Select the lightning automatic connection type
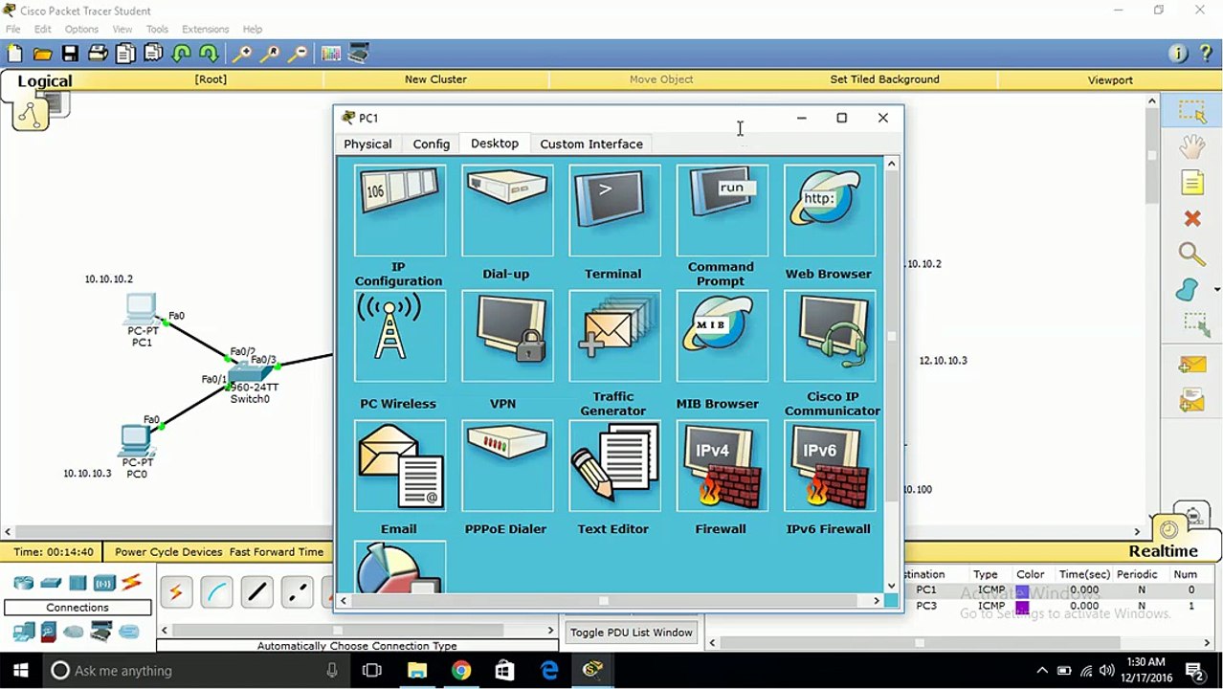Viewport: 1223px width, 689px height. 176,592
